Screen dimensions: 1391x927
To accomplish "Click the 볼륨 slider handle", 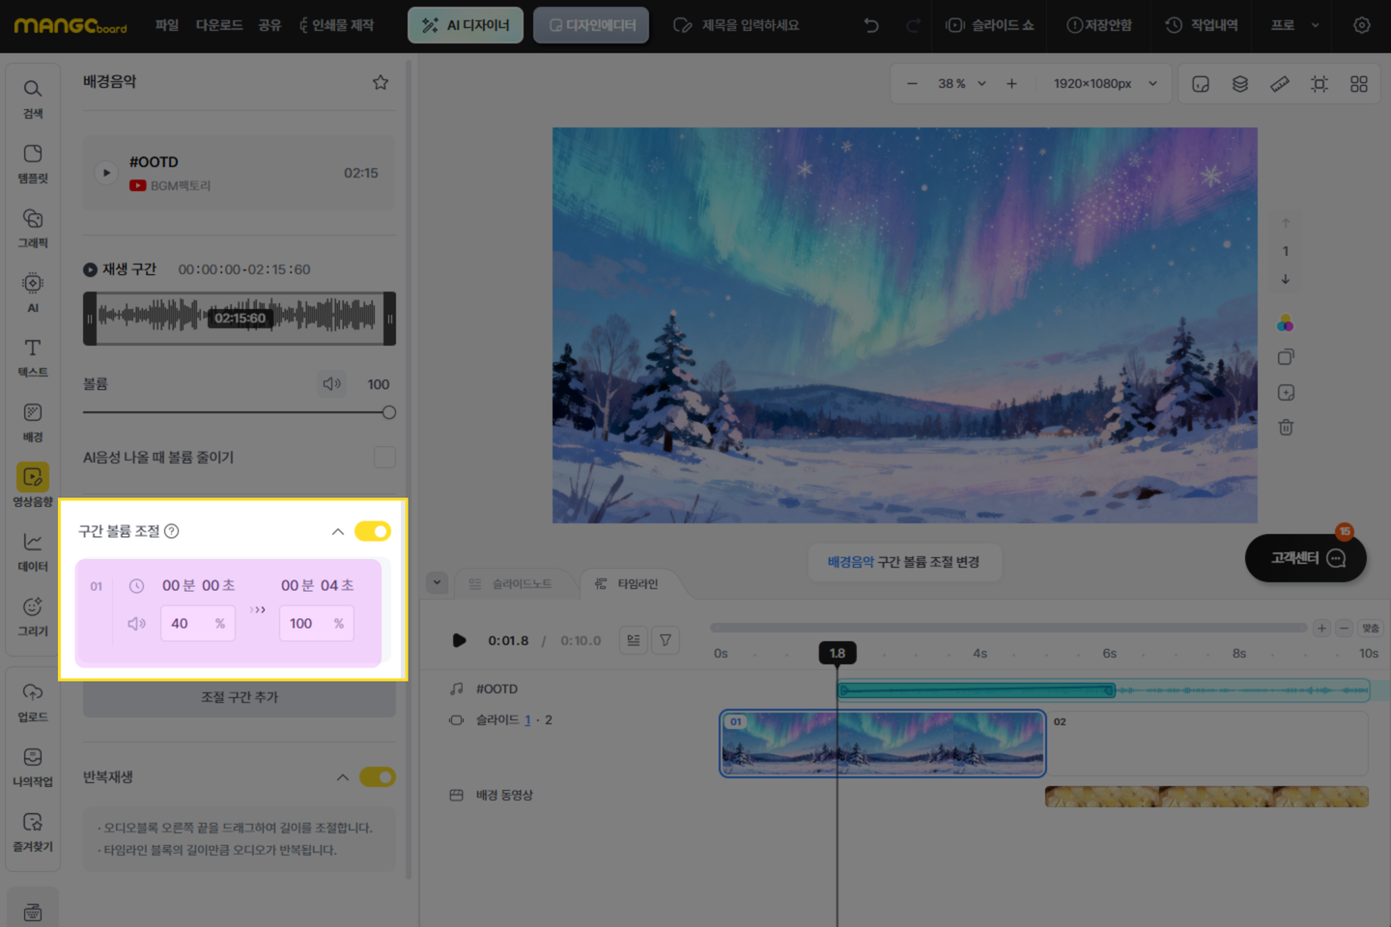I will point(389,412).
